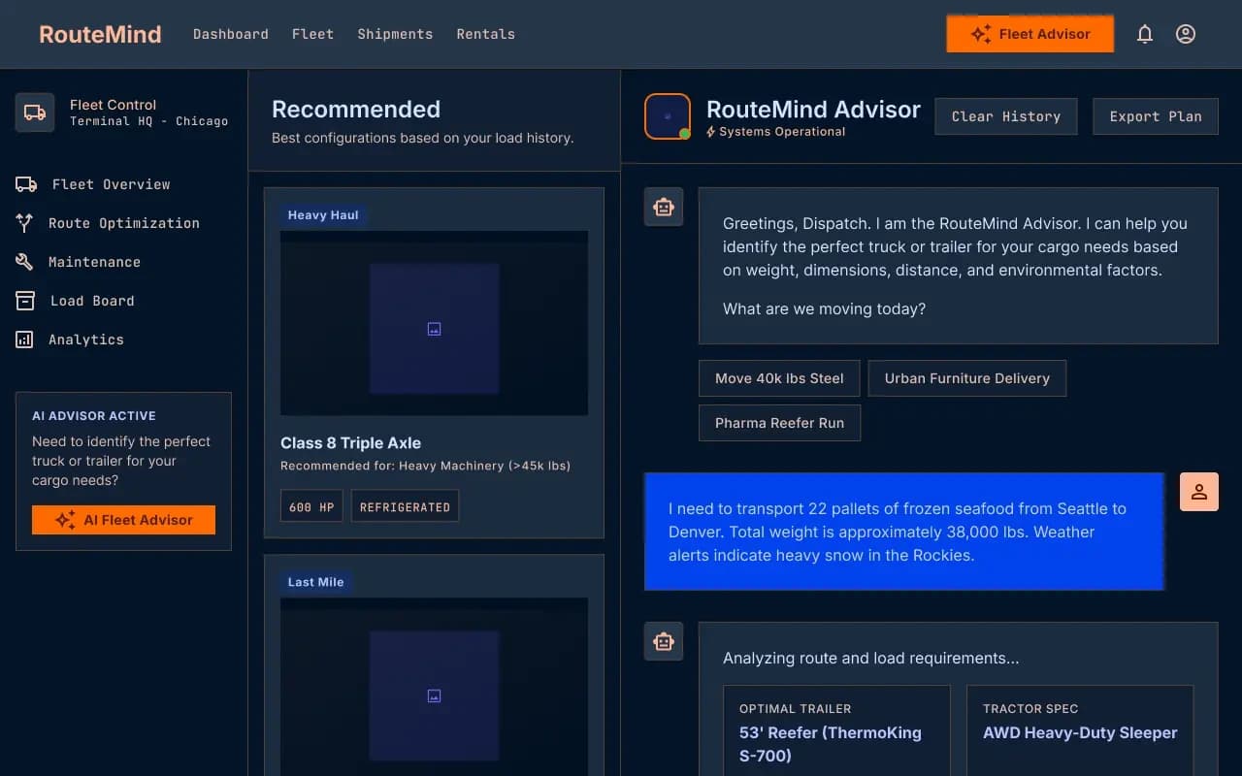
Task: Click the Route Optimization fork icon
Action: coord(24,223)
